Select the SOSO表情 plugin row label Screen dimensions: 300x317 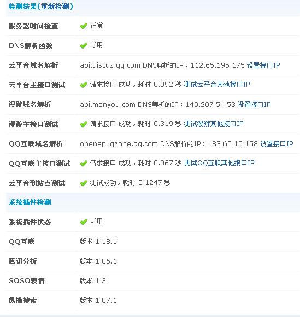(27, 280)
